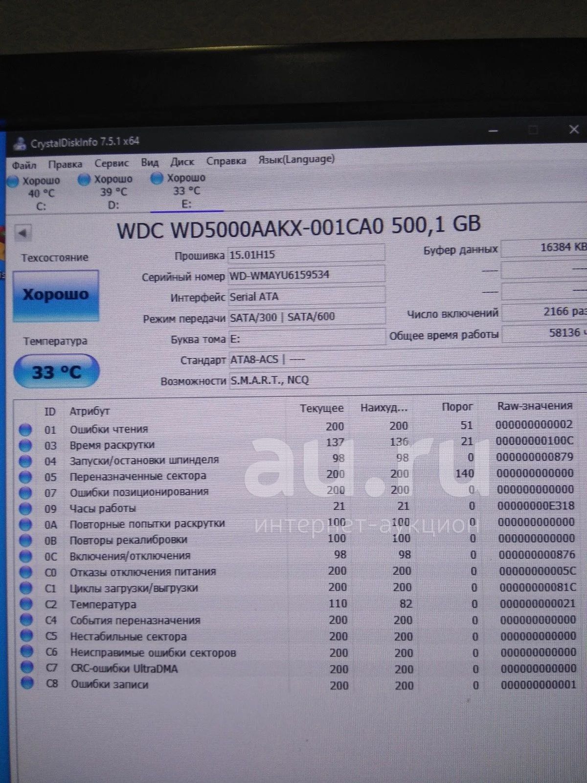587x783 pixels.
Task: Select the CRC-ошибки UltraDMA attribute name
Action: point(124,668)
